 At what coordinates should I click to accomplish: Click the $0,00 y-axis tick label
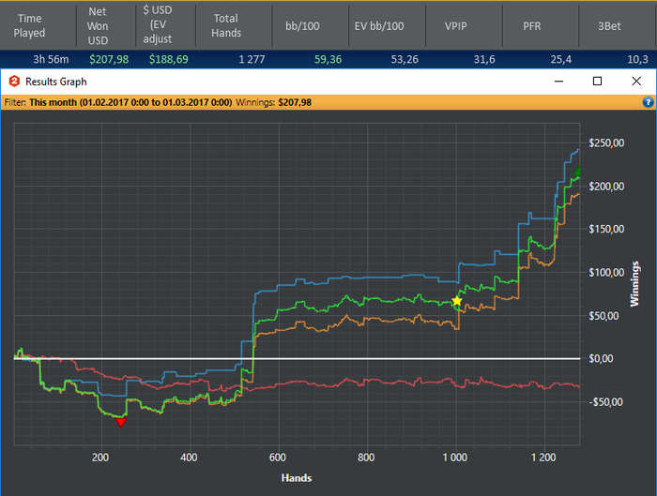coord(601,358)
